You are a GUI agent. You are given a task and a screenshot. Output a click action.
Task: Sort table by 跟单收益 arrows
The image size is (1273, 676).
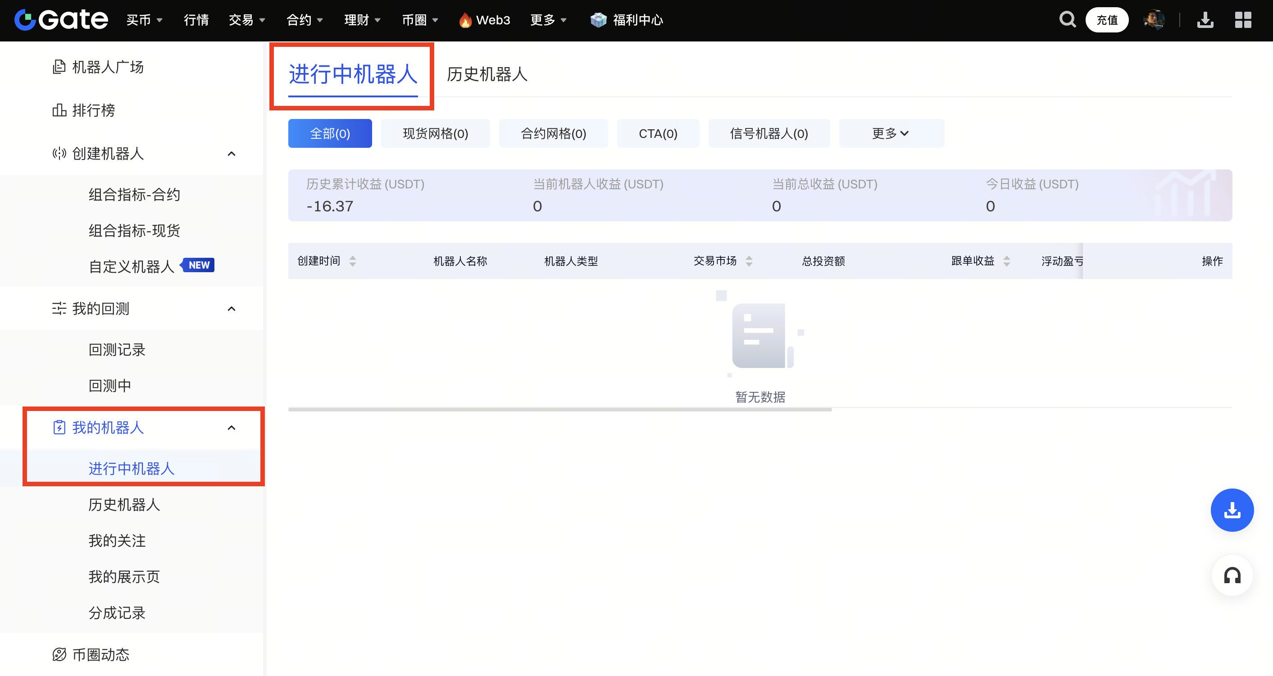(1007, 260)
